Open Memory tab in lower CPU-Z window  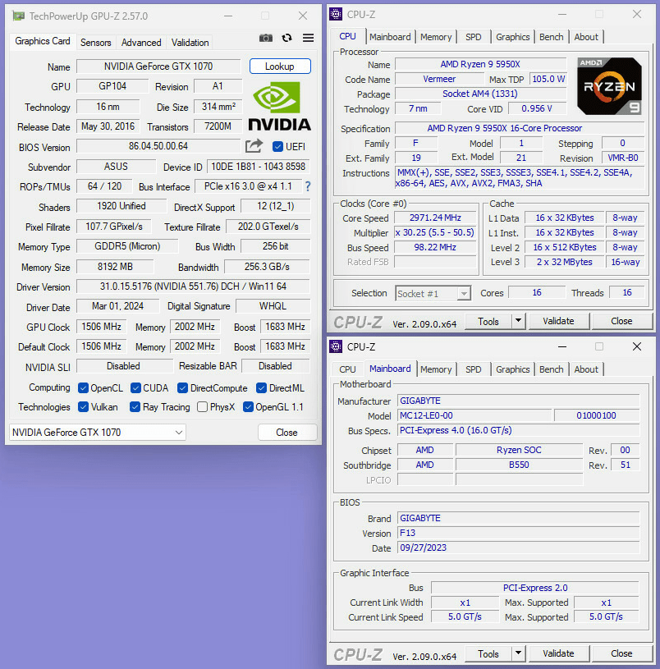pyautogui.click(x=436, y=369)
